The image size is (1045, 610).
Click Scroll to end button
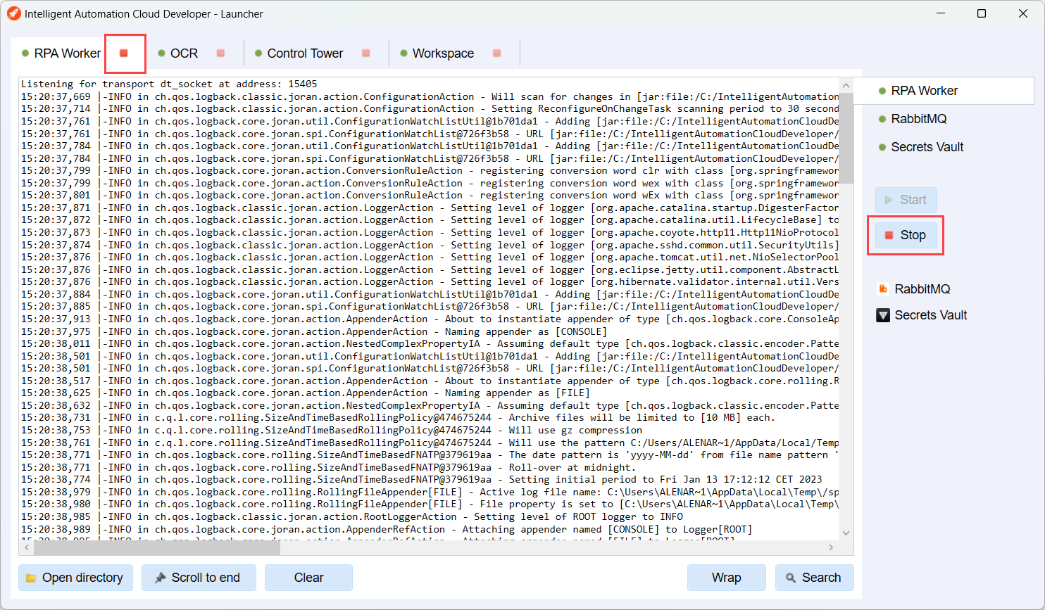click(199, 578)
